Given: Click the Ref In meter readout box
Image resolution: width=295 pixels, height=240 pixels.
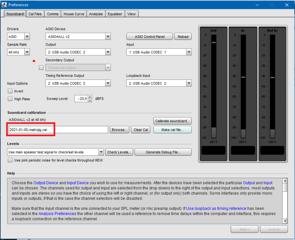Looking at the screenshot, I should (272, 150).
